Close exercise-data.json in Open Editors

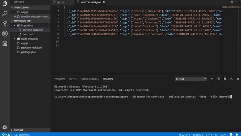(x=15, y=17)
